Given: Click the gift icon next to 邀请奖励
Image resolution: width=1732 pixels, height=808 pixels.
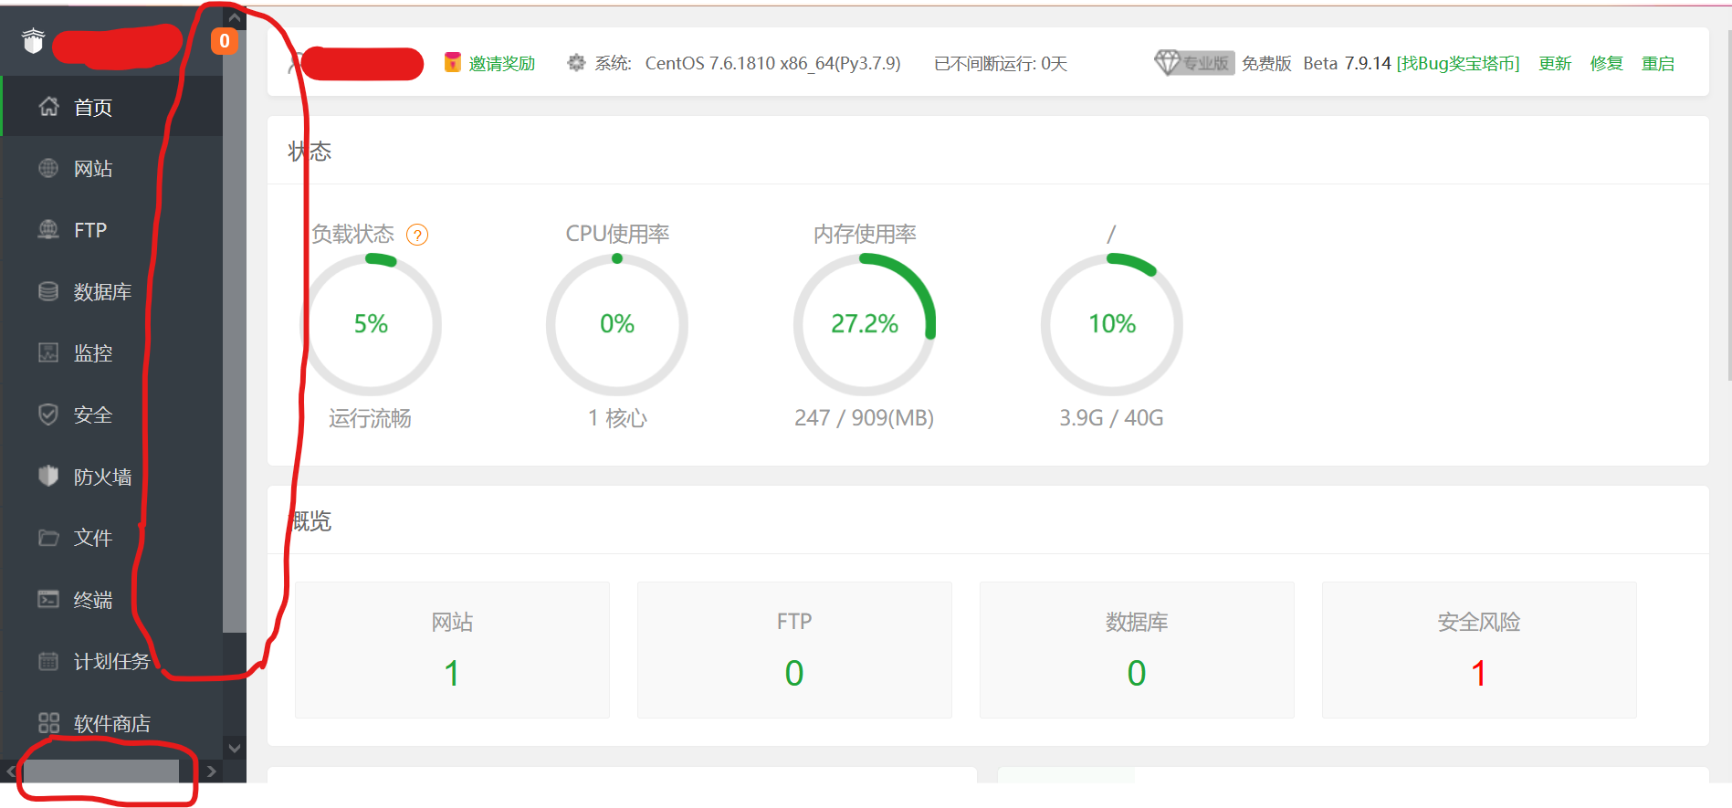Looking at the screenshot, I should coord(453,63).
